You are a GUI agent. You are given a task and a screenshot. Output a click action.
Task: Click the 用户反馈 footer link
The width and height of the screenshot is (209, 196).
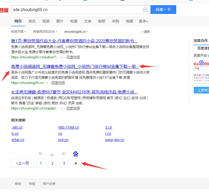(49, 184)
